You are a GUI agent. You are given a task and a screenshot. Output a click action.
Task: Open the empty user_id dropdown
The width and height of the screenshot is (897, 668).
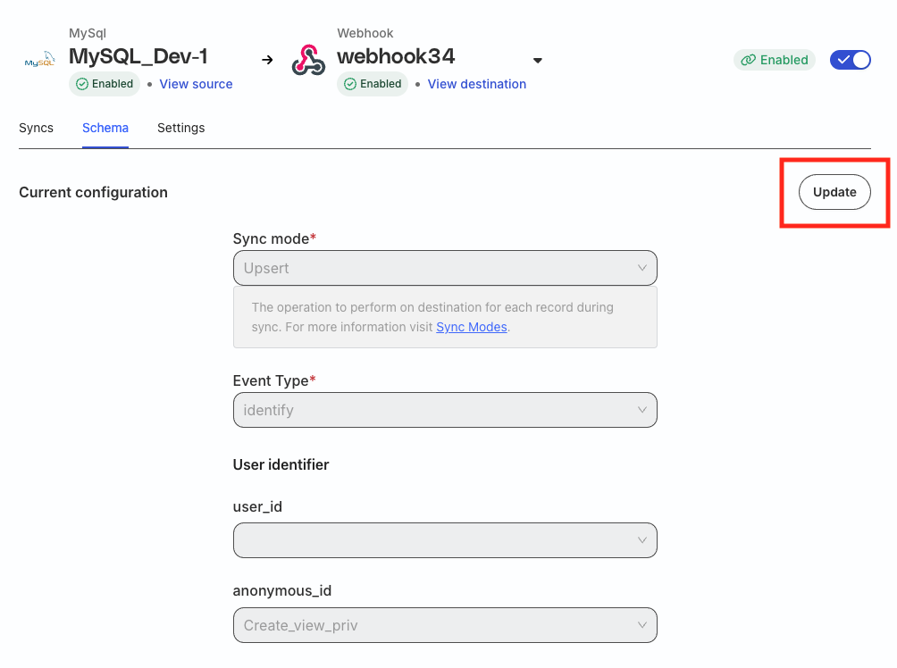pyautogui.click(x=445, y=540)
